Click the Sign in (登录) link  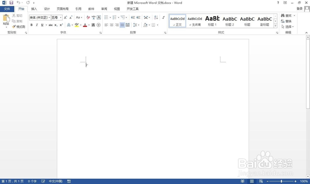pos(299,9)
